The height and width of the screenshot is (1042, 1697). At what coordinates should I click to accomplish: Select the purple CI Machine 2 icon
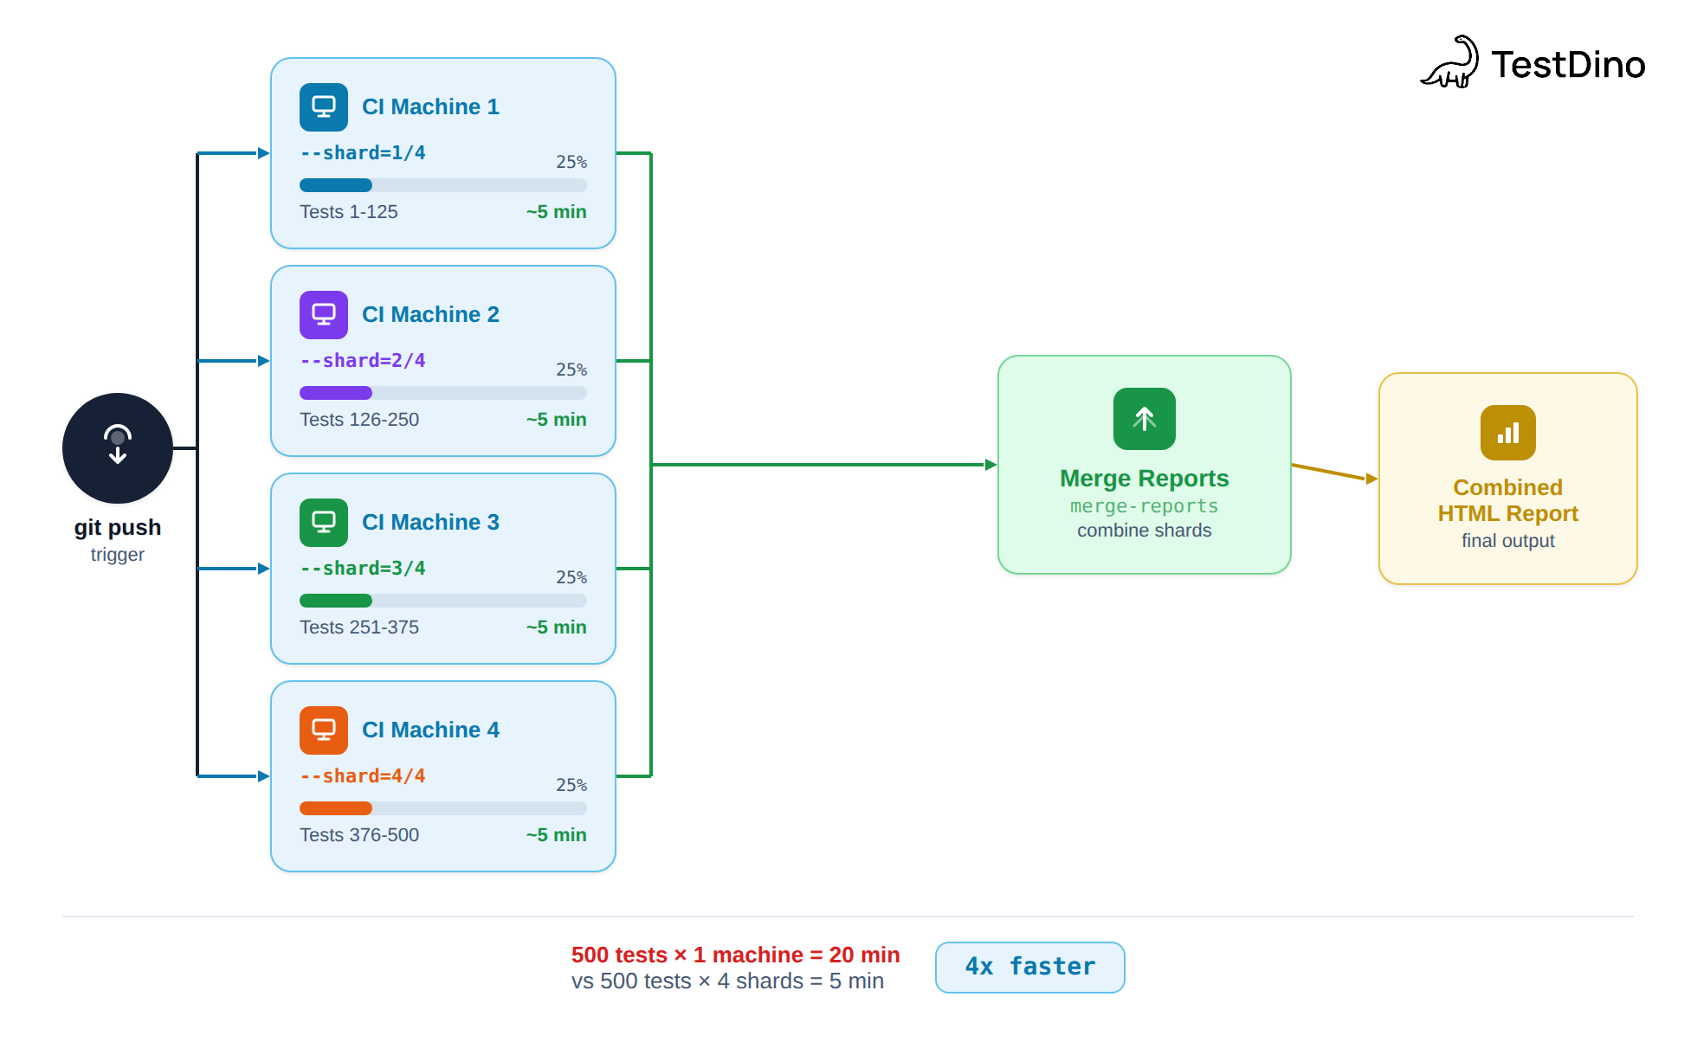coord(323,314)
